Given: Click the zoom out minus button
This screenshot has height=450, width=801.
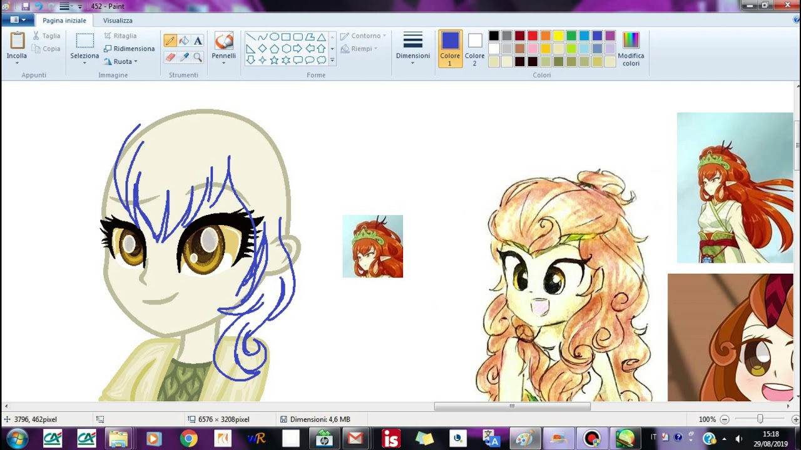Looking at the screenshot, I should click(x=725, y=419).
